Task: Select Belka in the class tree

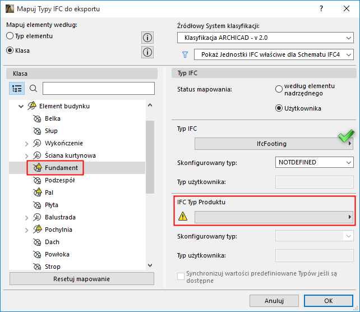Action: (x=53, y=118)
